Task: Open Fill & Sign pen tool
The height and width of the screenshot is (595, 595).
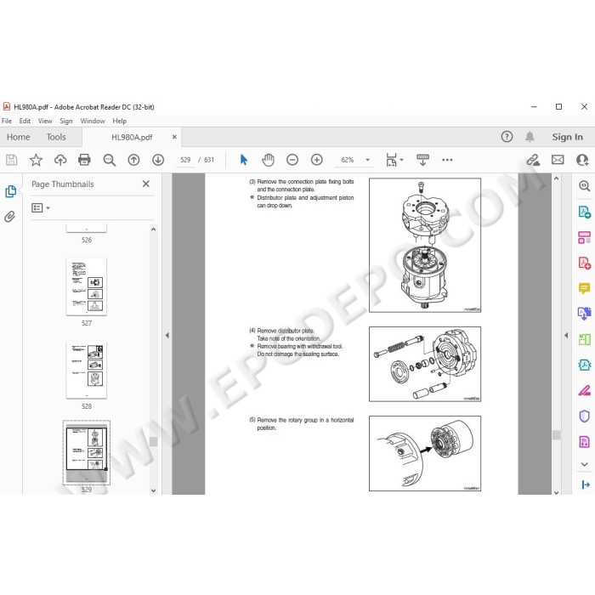Action: tap(584, 390)
